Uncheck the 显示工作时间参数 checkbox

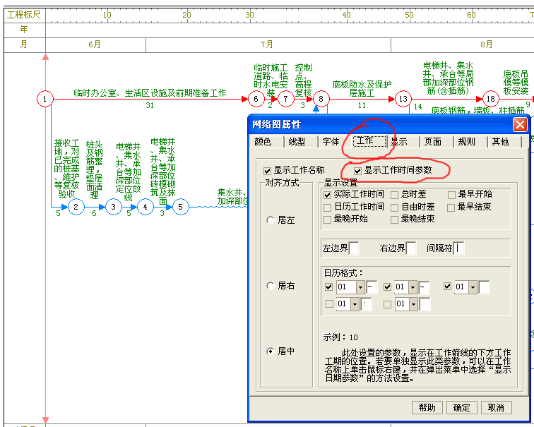coord(357,171)
